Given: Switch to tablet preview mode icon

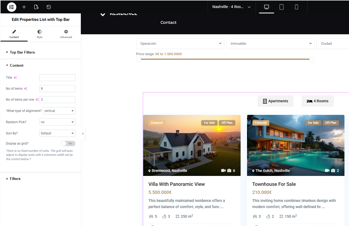Looking at the screenshot, I should (x=282, y=7).
